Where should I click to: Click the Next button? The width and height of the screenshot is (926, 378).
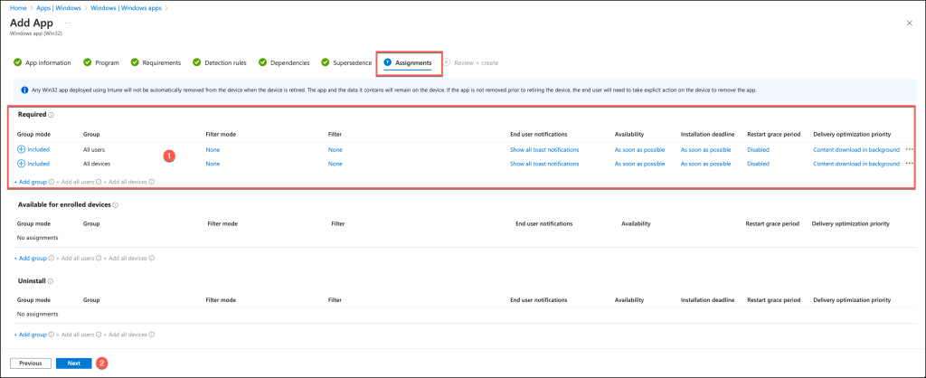[73, 363]
